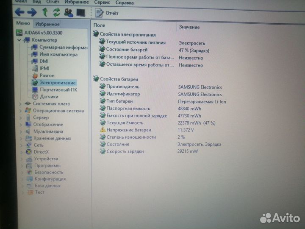This screenshot has height=229, width=305.
Task: Open the Отчёт report button
Action: point(107,13)
